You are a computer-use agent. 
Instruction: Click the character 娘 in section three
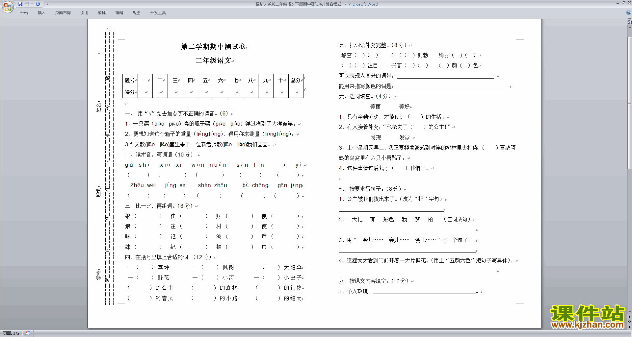tap(128, 216)
